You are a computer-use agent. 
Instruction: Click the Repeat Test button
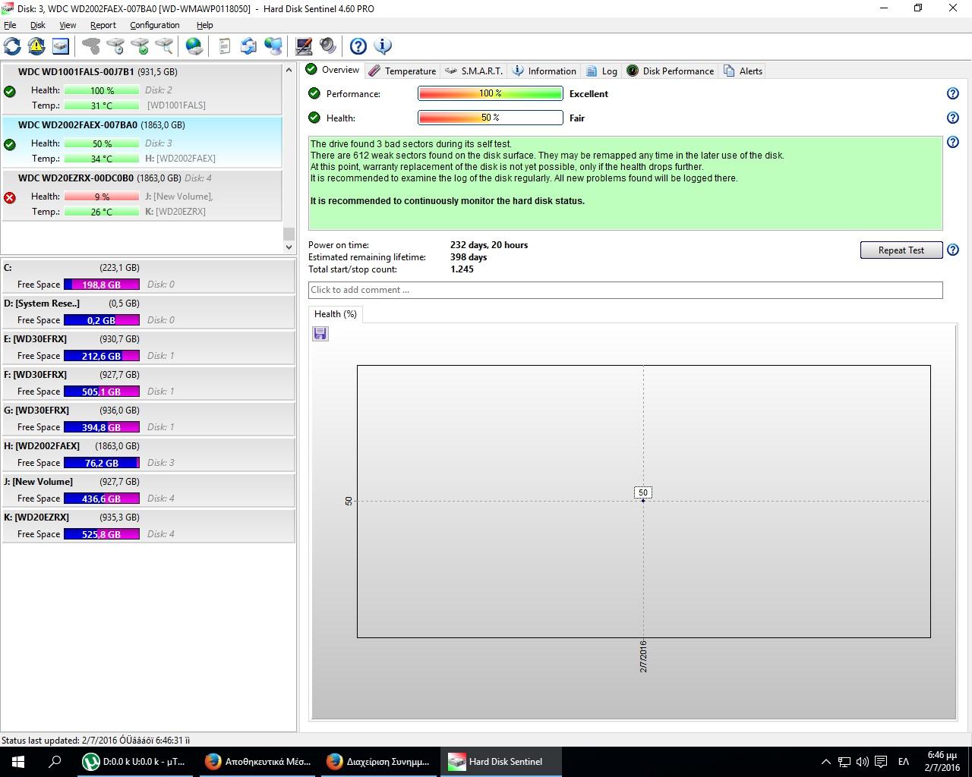901,250
